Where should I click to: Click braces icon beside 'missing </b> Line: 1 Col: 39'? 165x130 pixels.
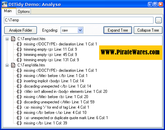19,123
